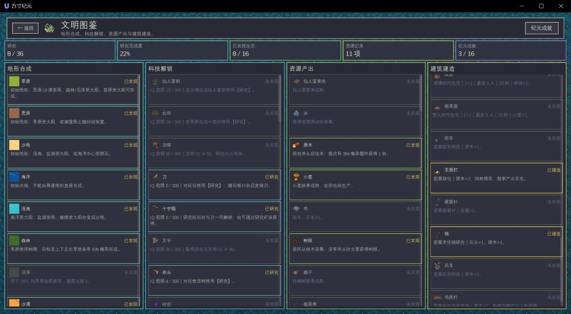Click the 荒原 wasteland terrain icon
This screenshot has width=571, height=314.
[x=14, y=113]
